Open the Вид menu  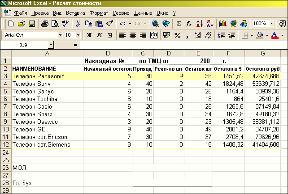(x=57, y=13)
